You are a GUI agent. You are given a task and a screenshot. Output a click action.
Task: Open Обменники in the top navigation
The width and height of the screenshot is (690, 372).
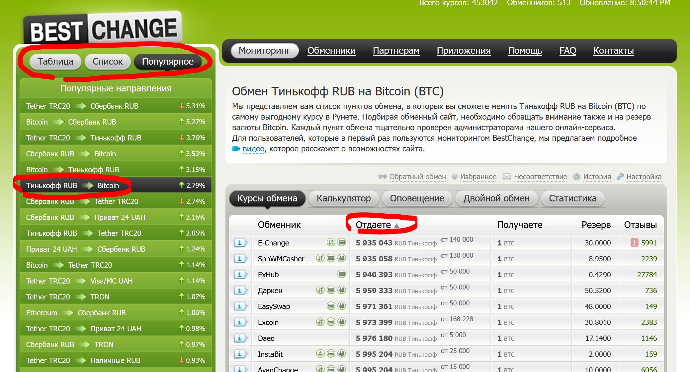pos(331,51)
